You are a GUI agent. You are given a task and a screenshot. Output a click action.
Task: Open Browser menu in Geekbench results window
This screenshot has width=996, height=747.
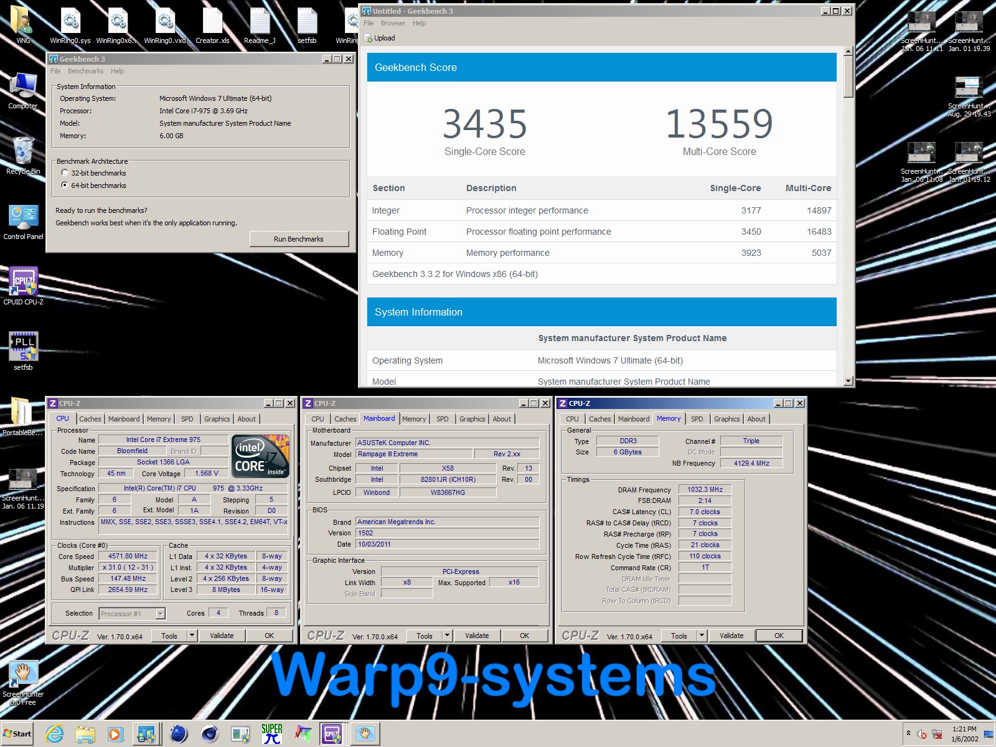pyautogui.click(x=393, y=23)
